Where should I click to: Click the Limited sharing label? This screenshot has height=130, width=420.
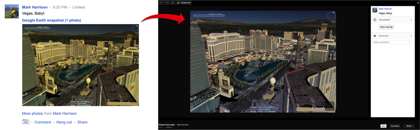click(78, 7)
